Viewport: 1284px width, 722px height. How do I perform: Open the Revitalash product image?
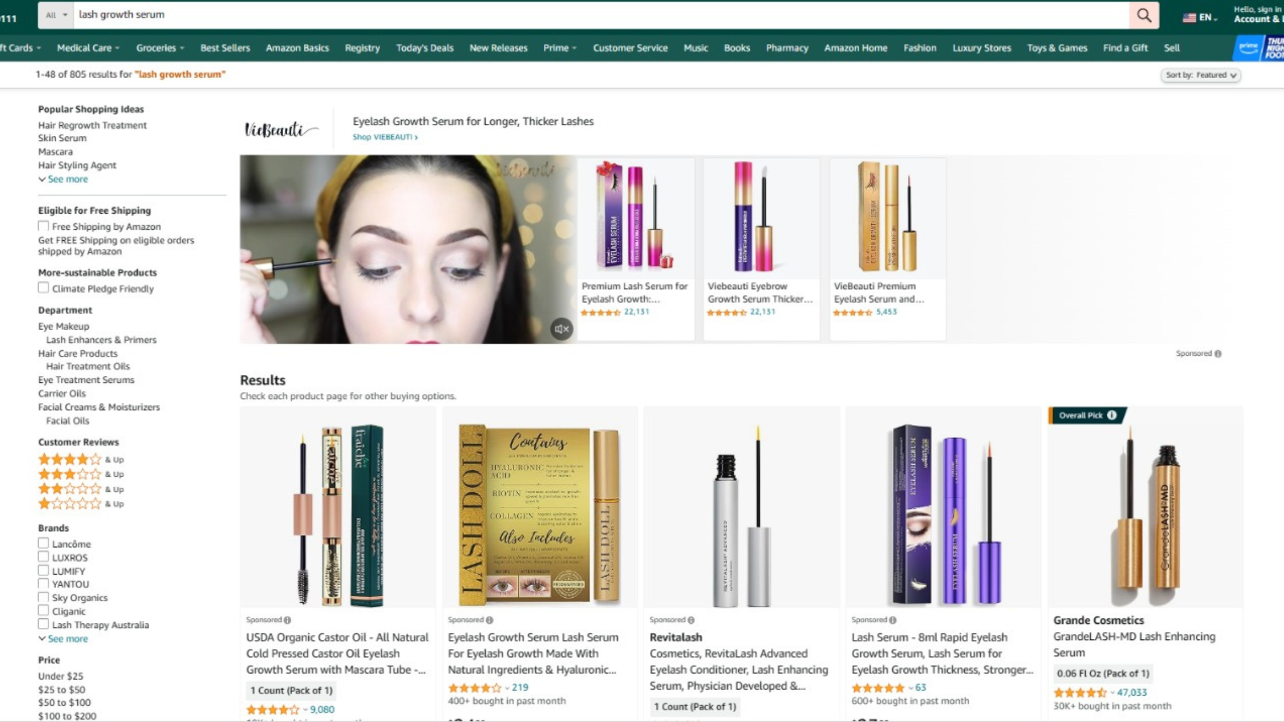click(x=742, y=508)
